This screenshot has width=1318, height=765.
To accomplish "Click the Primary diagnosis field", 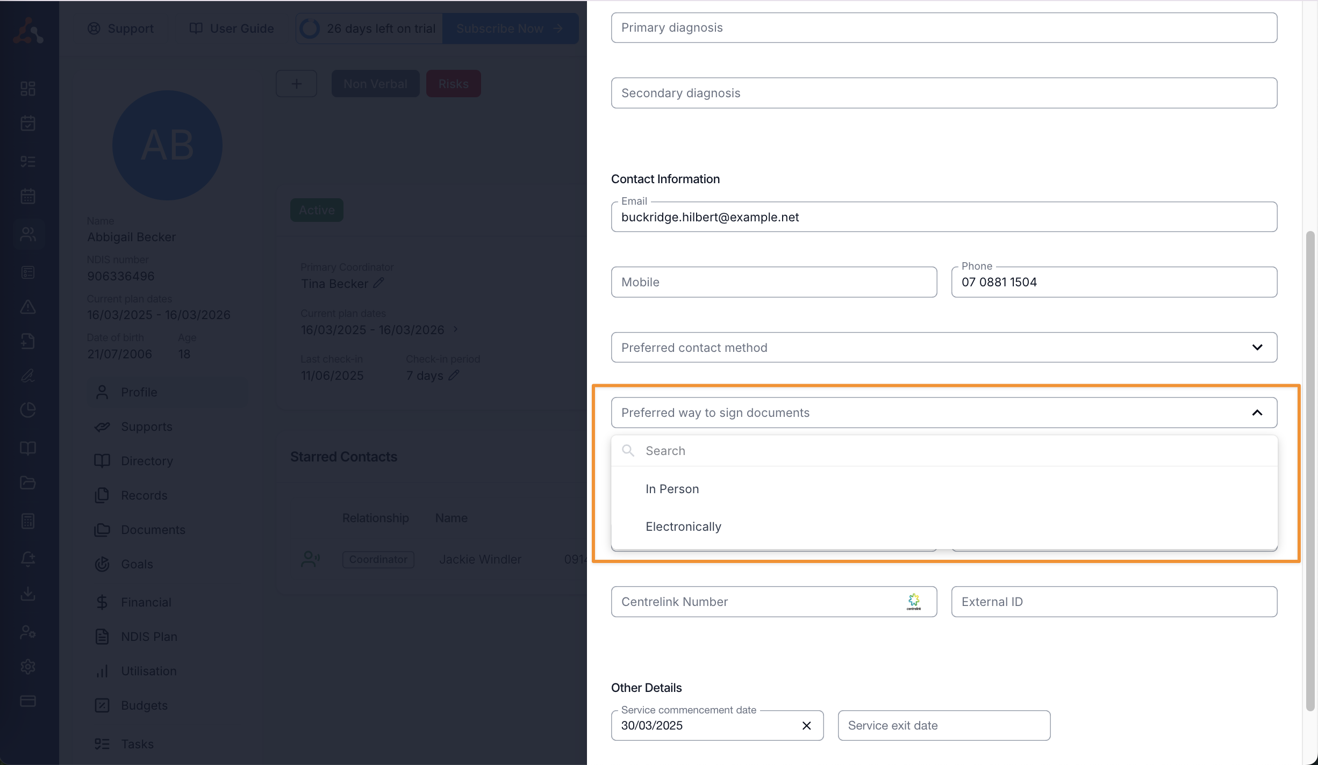I will coord(944,28).
